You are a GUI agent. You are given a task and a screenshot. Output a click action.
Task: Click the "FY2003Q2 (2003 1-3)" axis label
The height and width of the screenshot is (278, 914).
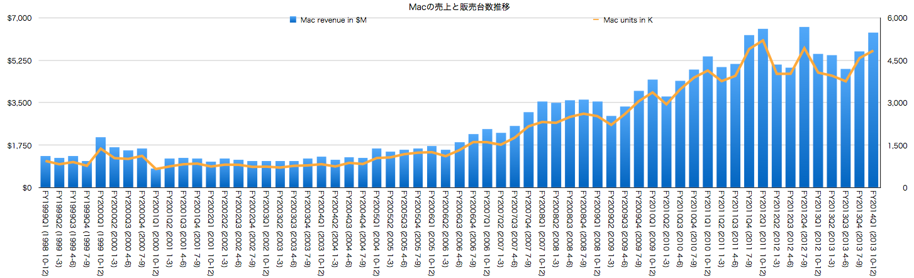pyautogui.click(x=281, y=228)
